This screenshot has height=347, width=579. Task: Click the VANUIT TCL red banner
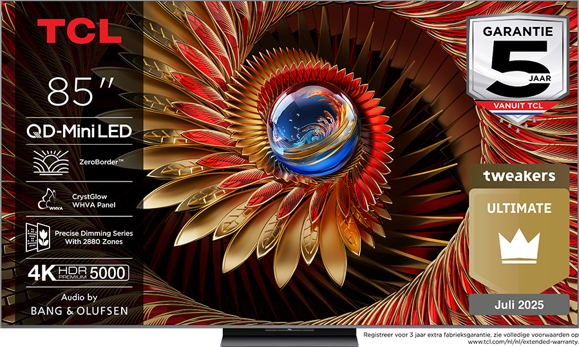[518, 106]
